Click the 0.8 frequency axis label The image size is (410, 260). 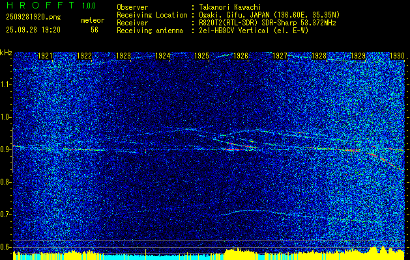point(5,182)
